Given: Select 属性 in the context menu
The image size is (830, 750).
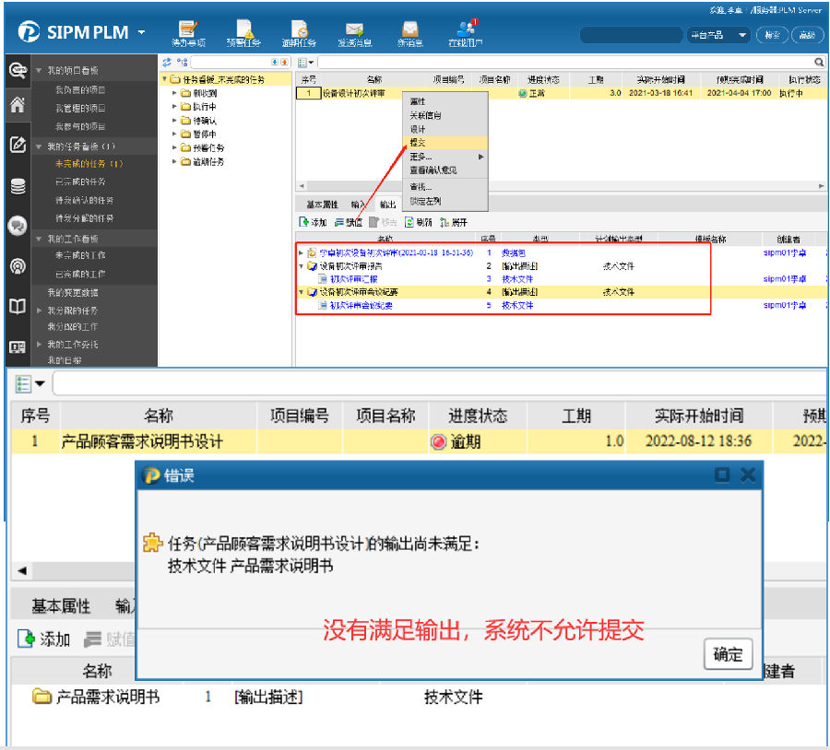Looking at the screenshot, I should tap(418, 101).
